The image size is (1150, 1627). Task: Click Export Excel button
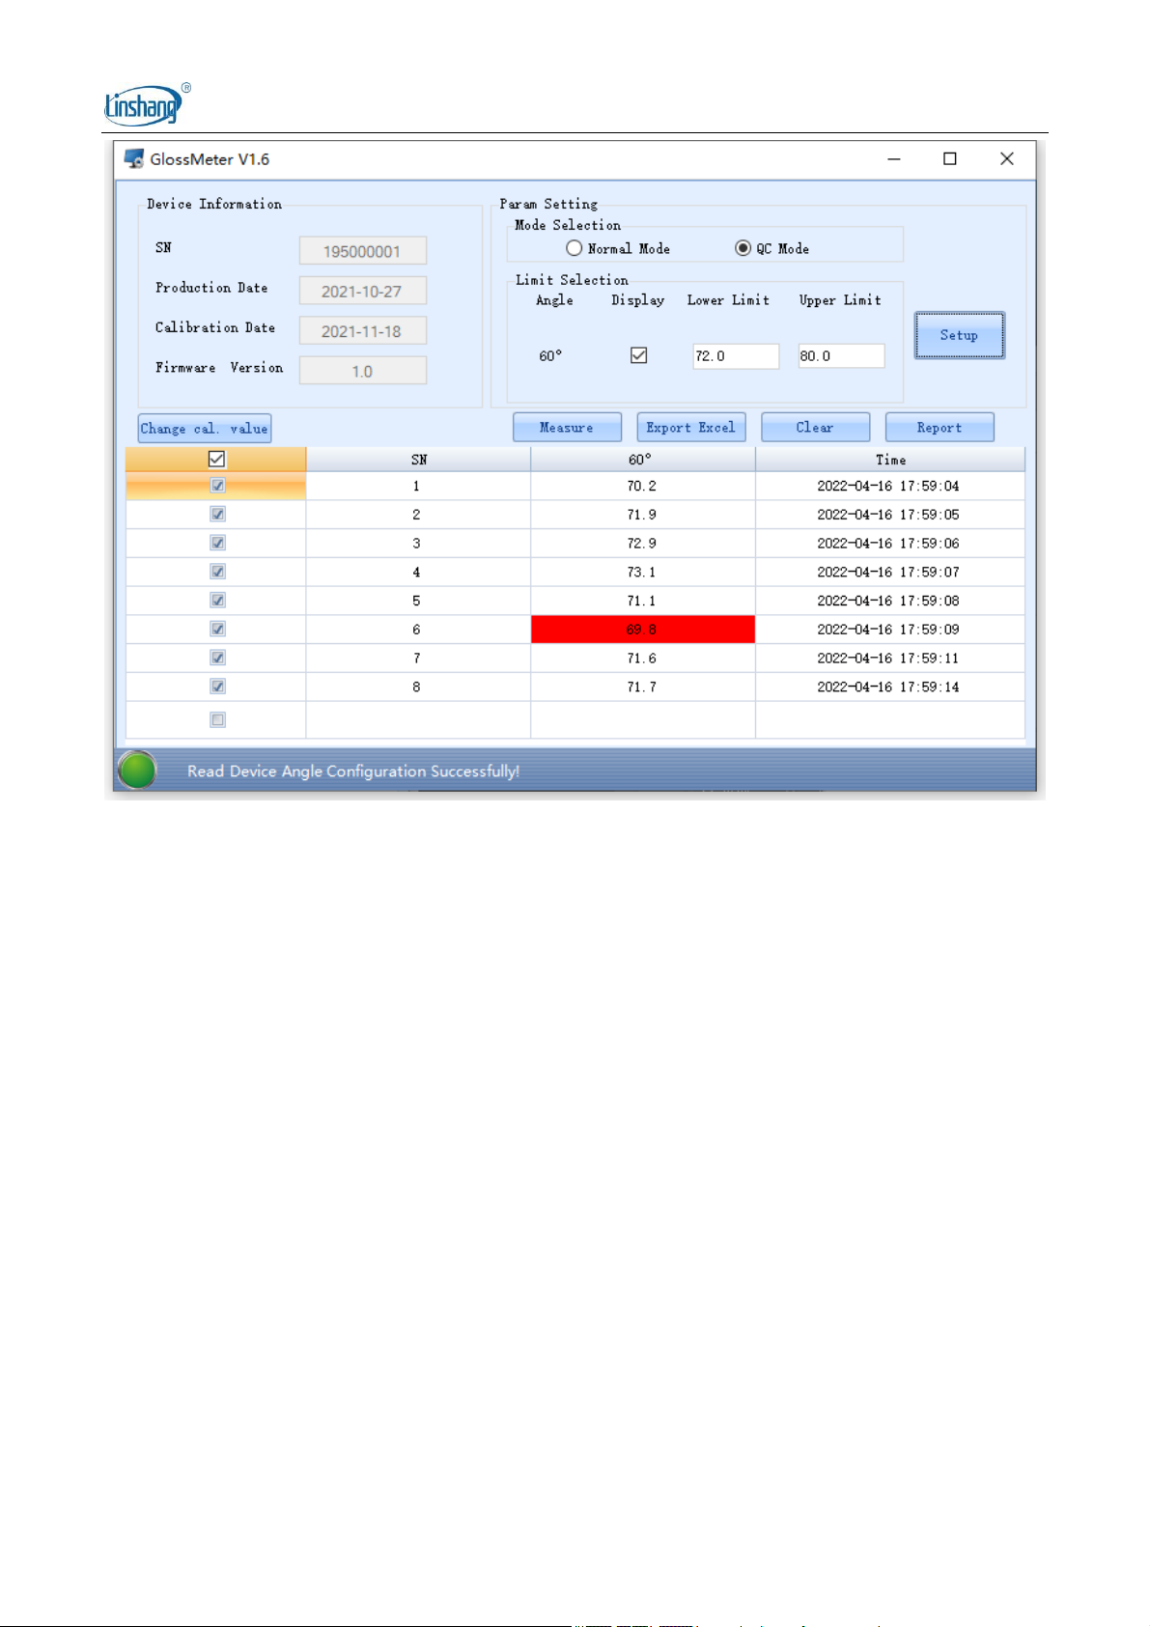point(690,428)
